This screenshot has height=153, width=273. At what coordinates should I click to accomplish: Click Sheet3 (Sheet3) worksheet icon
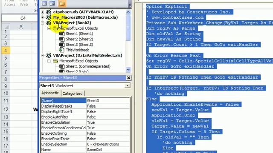coord(61,45)
